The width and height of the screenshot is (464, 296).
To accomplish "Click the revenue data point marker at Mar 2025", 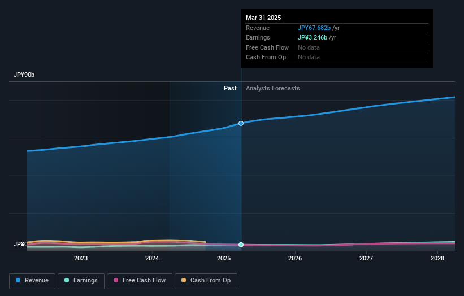I will coord(241,123).
